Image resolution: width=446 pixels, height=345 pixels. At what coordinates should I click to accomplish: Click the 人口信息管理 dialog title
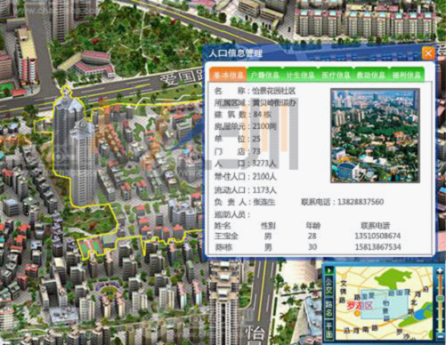click(236, 53)
